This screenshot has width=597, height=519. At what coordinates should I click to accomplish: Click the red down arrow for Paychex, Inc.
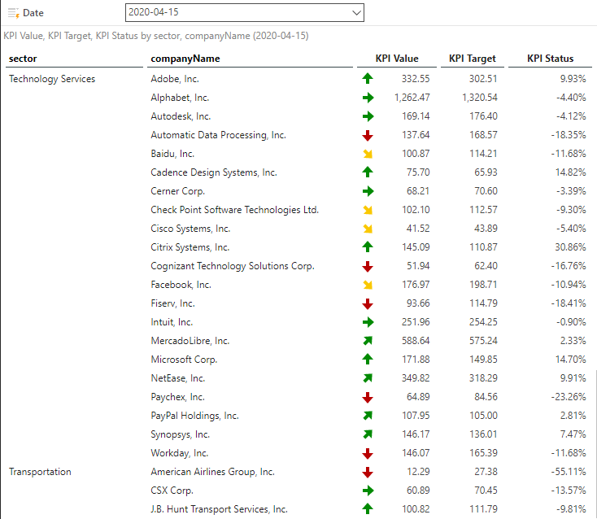(368, 397)
